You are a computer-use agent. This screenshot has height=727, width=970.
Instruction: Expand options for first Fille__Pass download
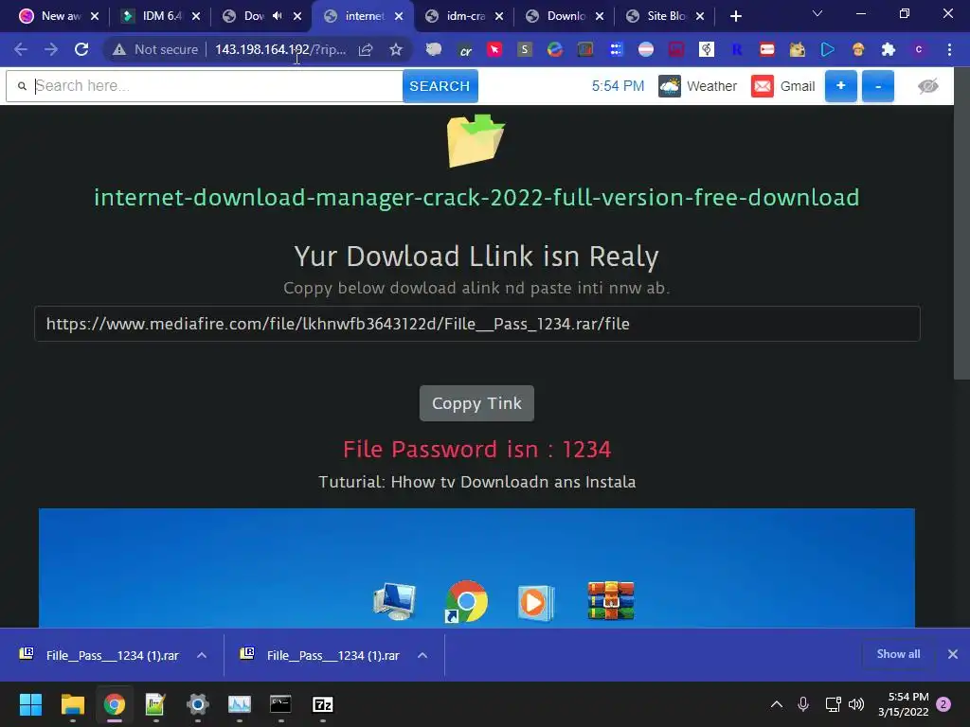click(x=202, y=655)
